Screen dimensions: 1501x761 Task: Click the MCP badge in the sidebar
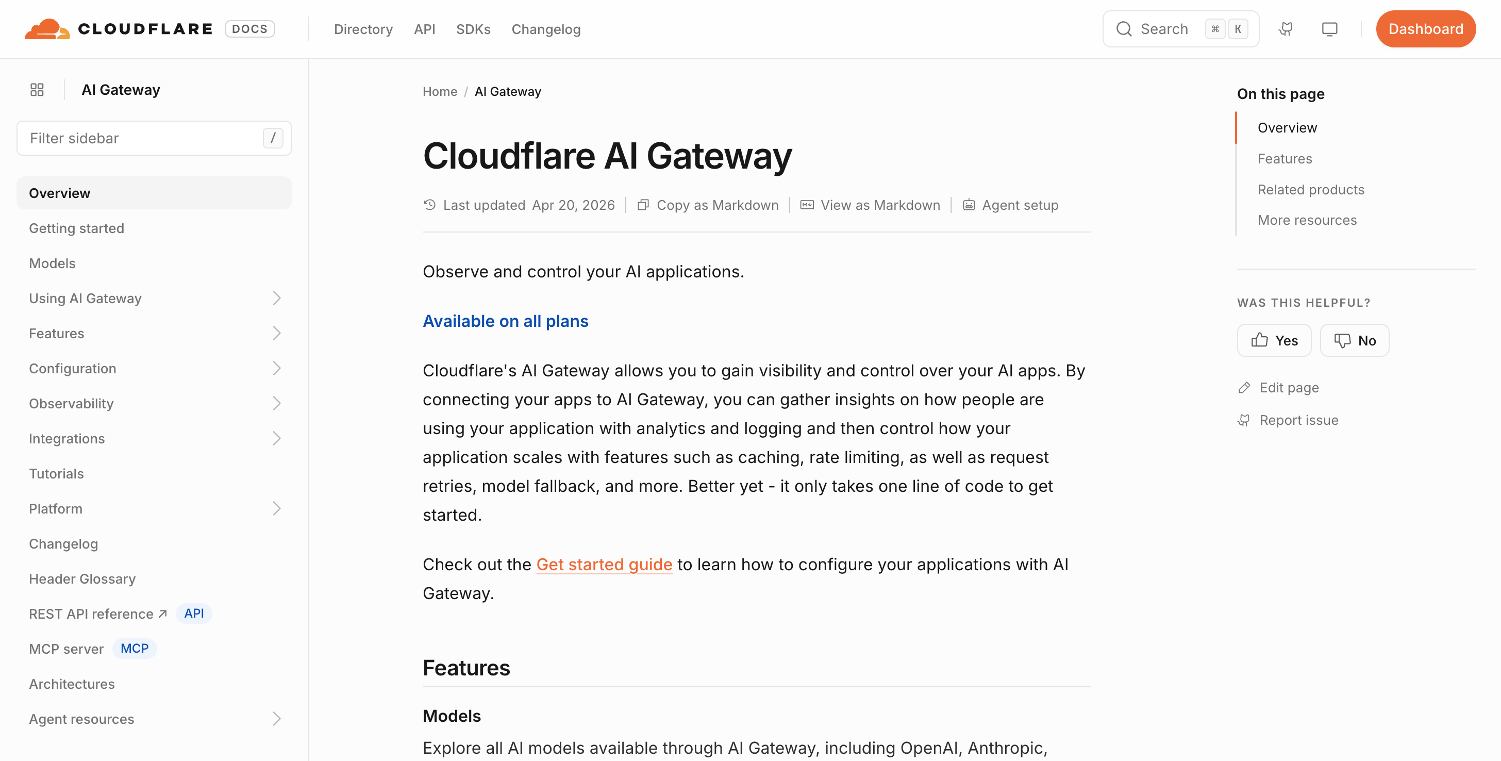[x=135, y=649]
